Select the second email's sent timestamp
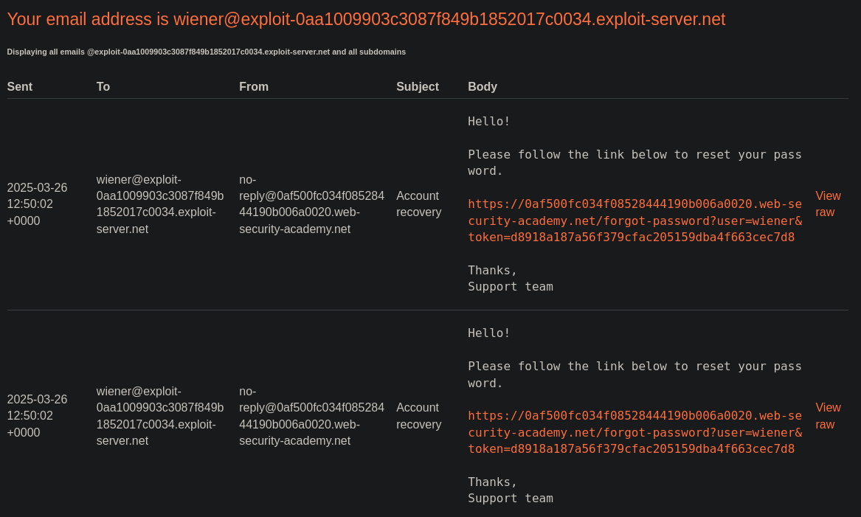Image resolution: width=861 pixels, height=517 pixels. [x=38, y=416]
